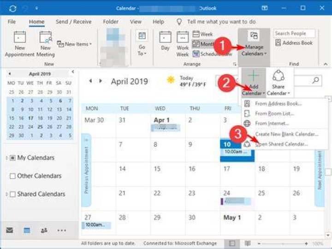The height and width of the screenshot is (249, 332).
Task: Expand the My Calendars group
Action: (7, 158)
